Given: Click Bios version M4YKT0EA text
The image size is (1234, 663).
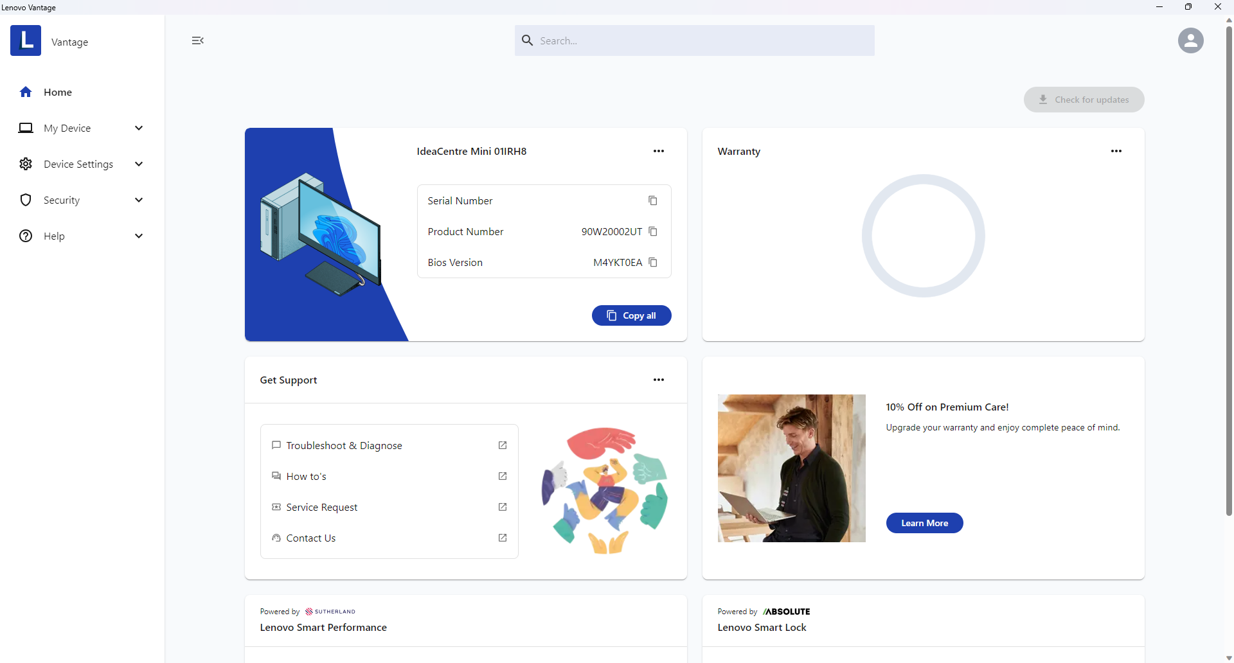Looking at the screenshot, I should [x=618, y=262].
